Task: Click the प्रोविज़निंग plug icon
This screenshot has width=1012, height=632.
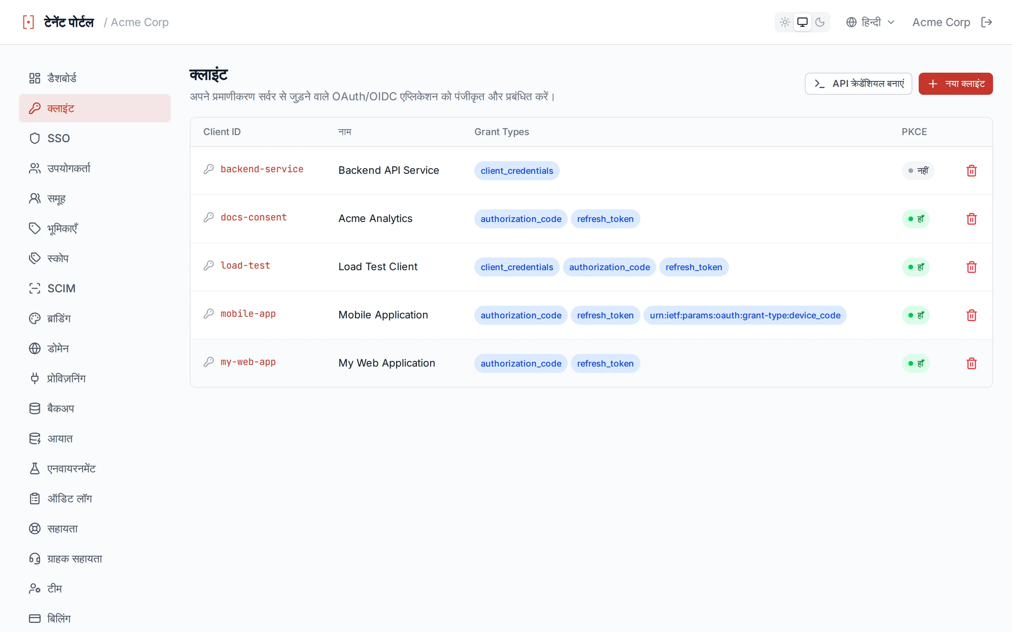Action: tap(35, 379)
